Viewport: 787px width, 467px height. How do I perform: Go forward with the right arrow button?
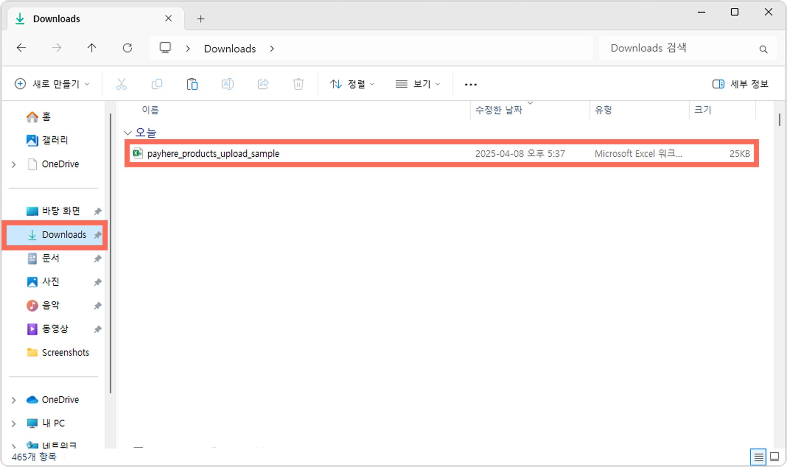click(x=56, y=48)
